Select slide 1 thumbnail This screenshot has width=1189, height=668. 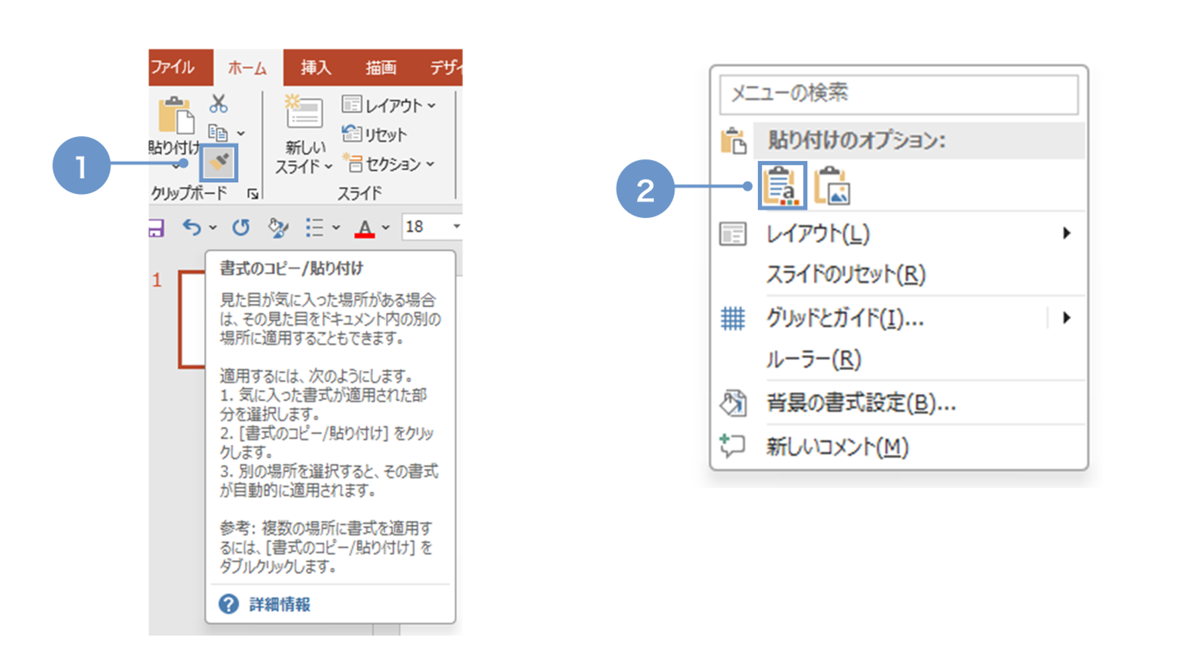pos(192,319)
